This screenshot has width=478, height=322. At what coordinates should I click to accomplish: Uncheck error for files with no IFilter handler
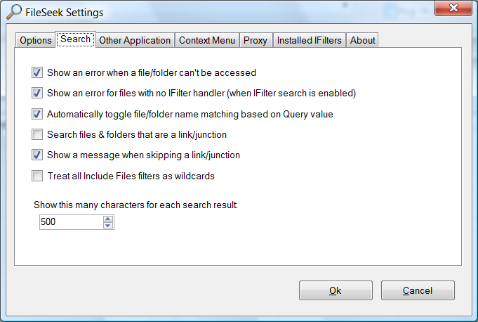[x=37, y=93]
